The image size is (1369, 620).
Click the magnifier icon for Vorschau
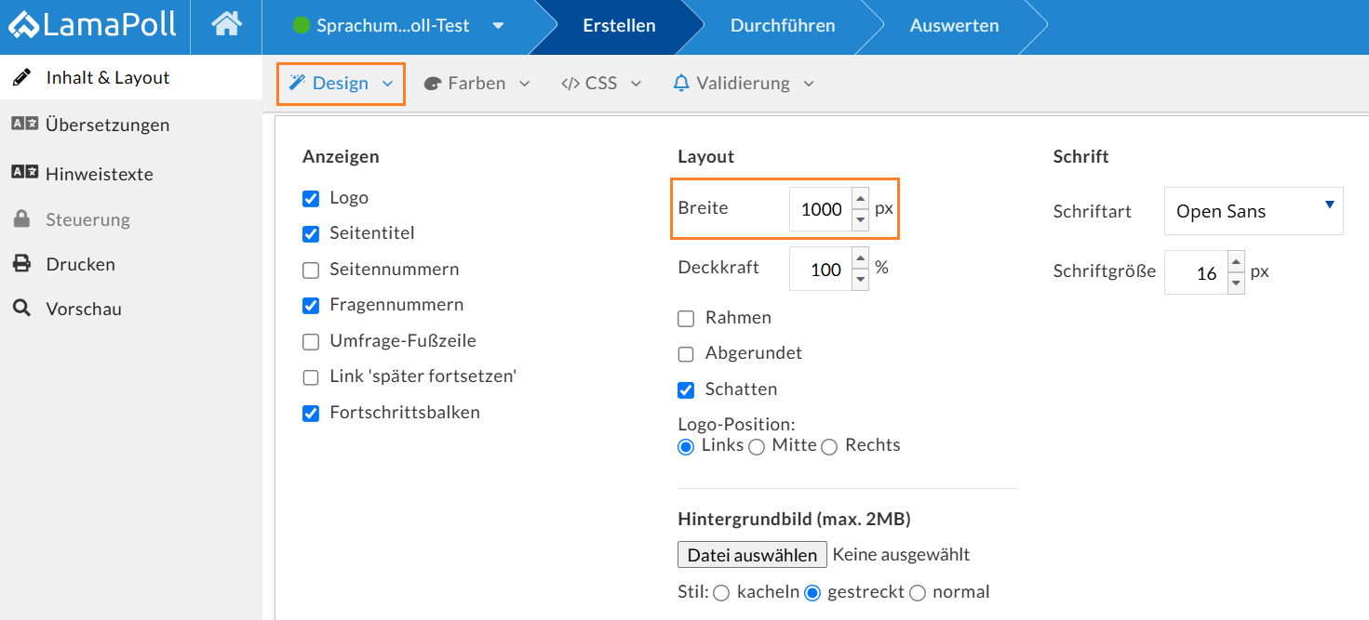(x=21, y=308)
